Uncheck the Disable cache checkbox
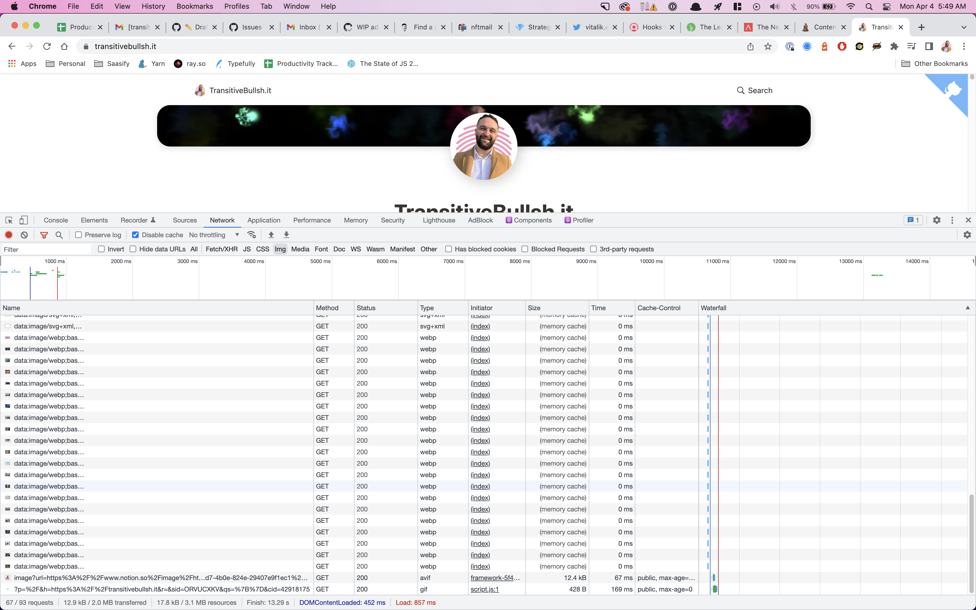976x610 pixels. [x=135, y=234]
